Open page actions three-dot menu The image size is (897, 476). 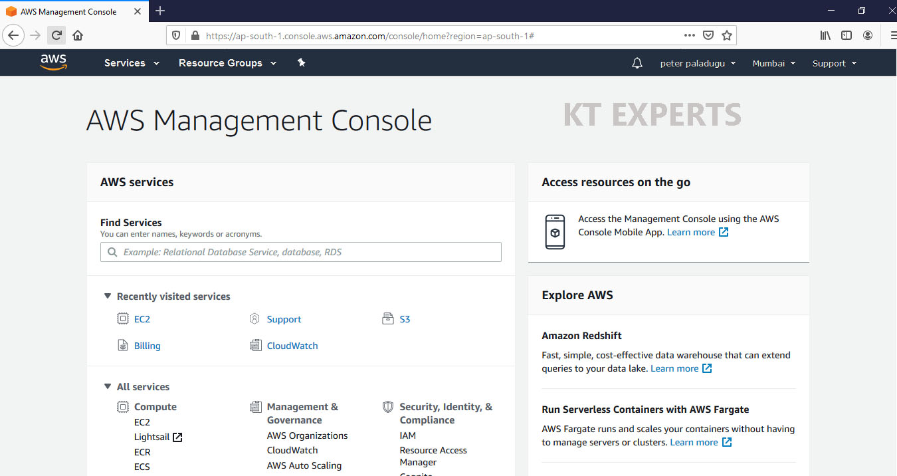click(689, 35)
